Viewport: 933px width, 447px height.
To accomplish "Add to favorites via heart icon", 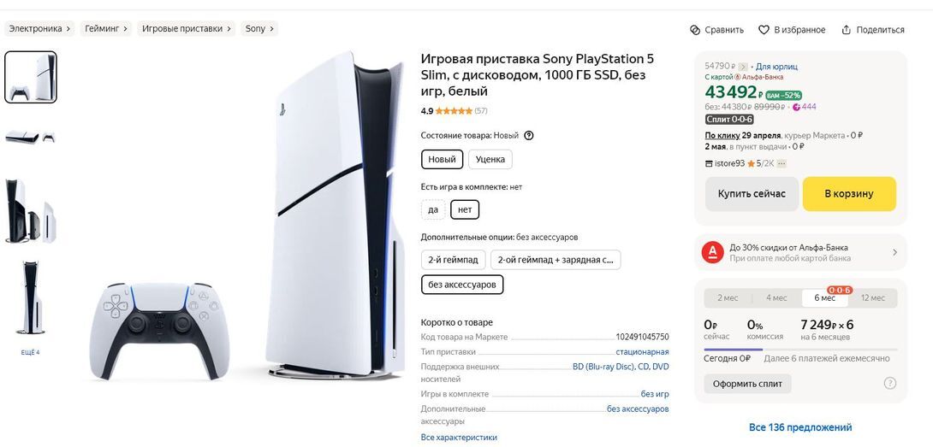I will [764, 30].
